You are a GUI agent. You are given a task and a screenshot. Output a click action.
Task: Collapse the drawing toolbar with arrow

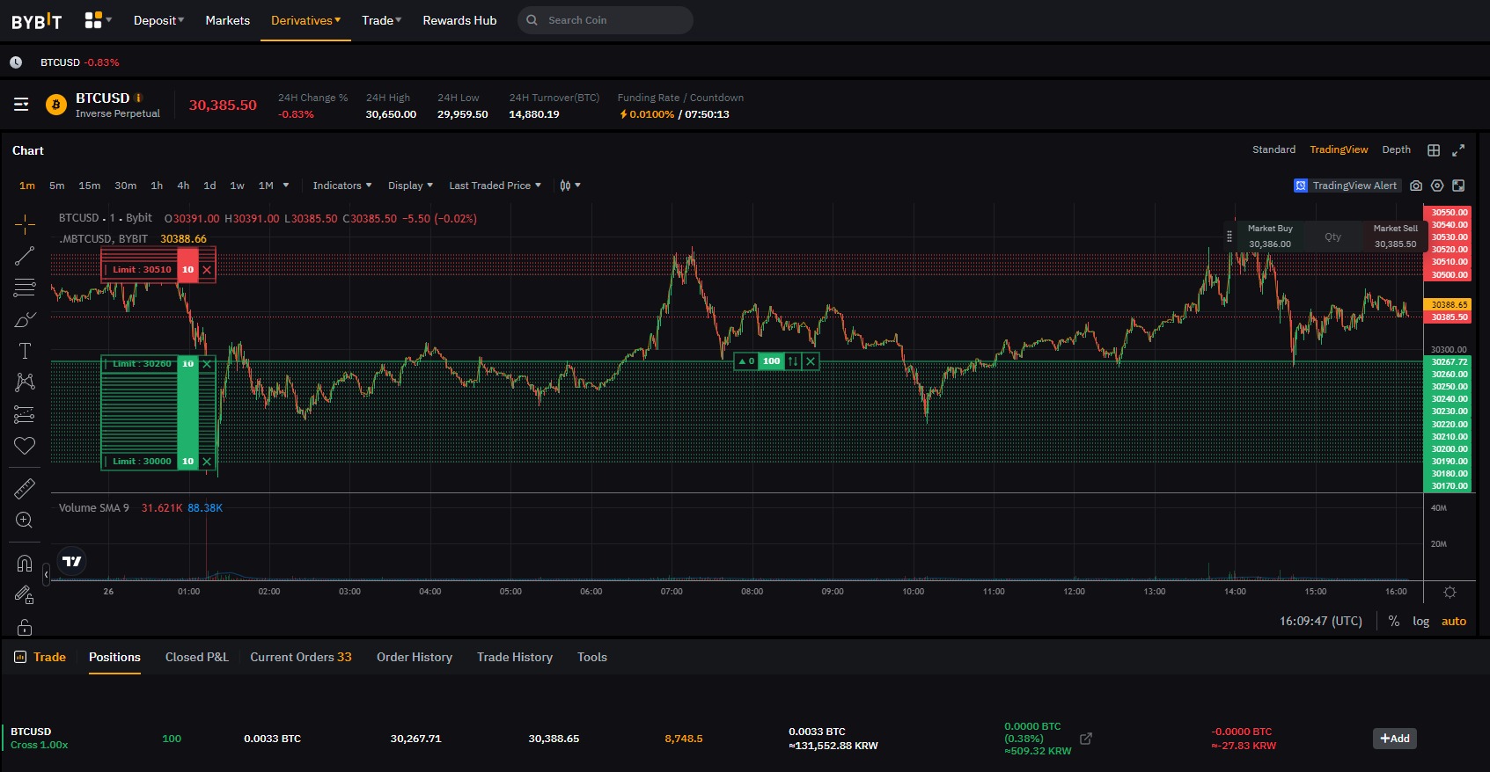tap(46, 574)
